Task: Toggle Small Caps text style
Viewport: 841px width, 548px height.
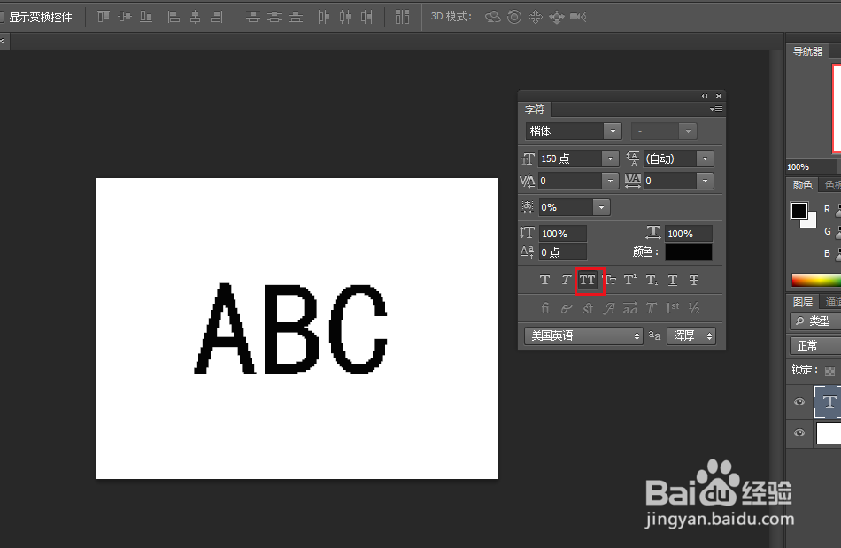Action: (610, 280)
